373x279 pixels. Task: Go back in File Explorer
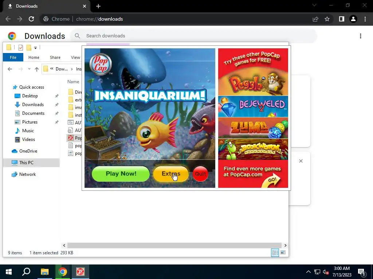(x=10, y=69)
